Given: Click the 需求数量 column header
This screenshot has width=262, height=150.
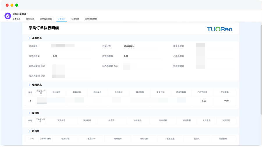Looking at the screenshot, I should click(140, 92).
